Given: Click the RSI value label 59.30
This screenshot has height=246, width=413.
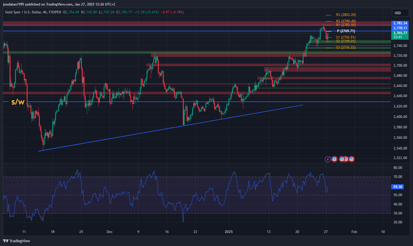Looking at the screenshot, I should pos(398,187).
